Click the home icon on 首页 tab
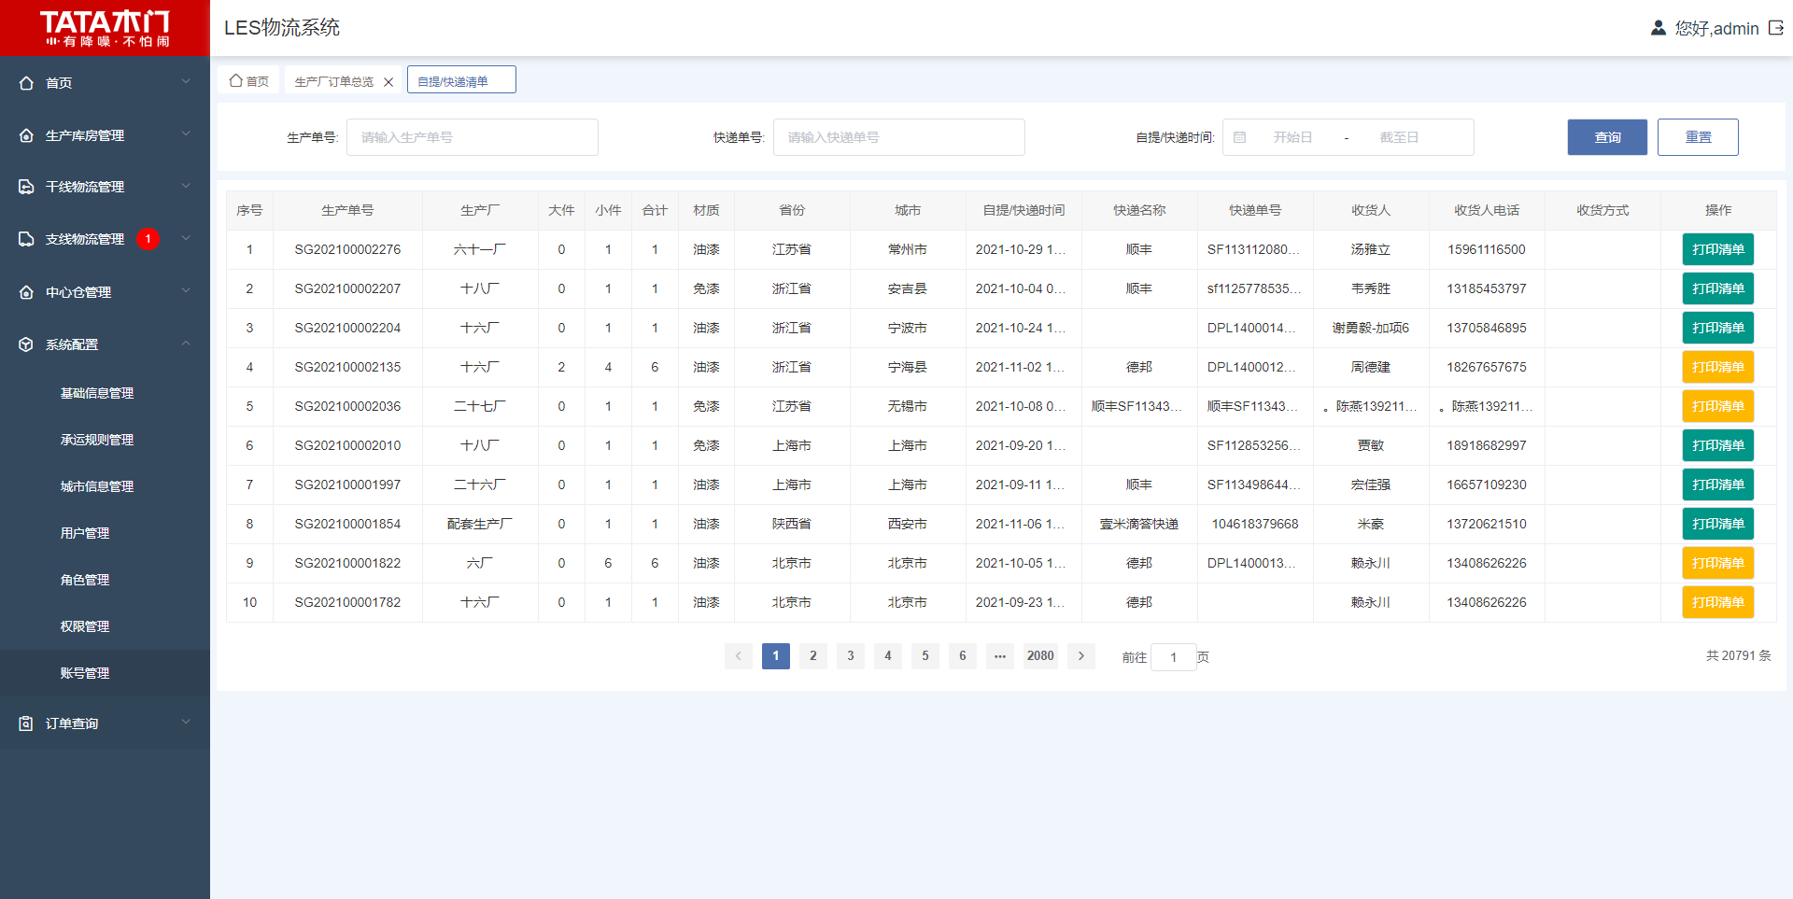 (x=236, y=81)
